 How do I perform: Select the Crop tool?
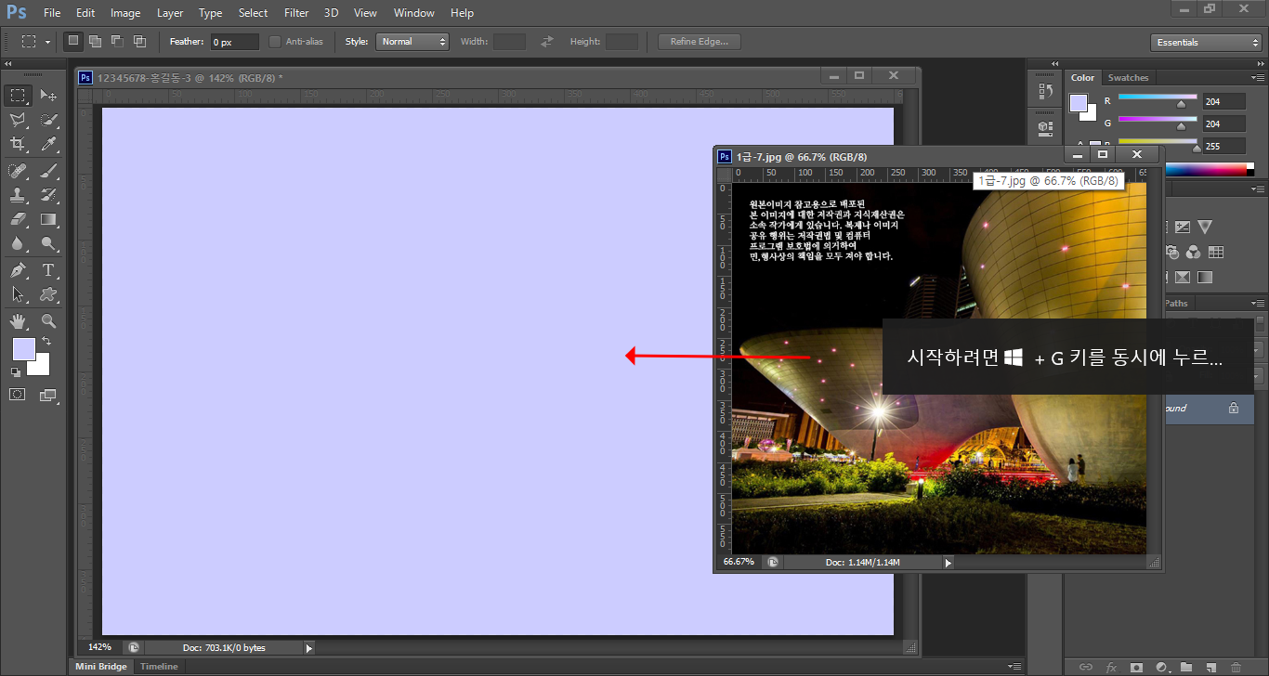pyautogui.click(x=18, y=144)
